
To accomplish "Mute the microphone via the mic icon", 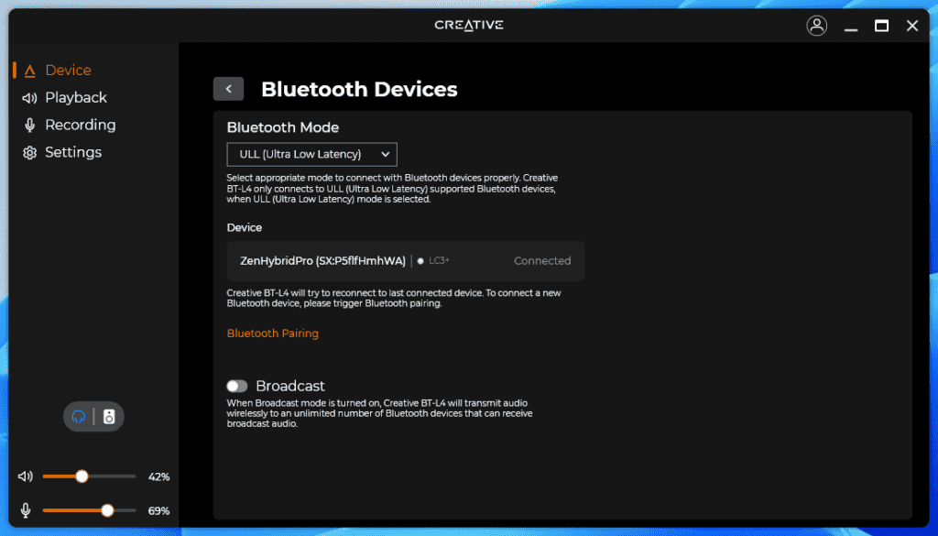I will coord(26,510).
